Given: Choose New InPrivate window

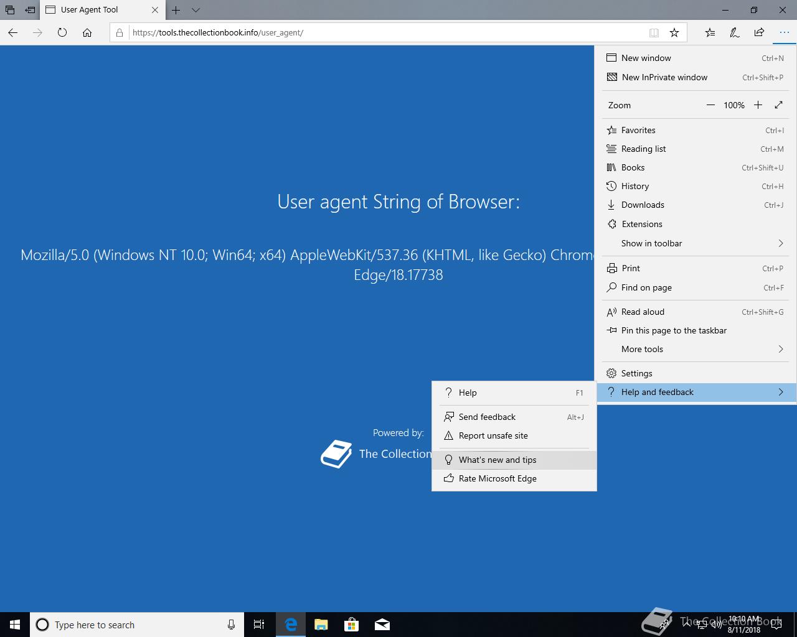Looking at the screenshot, I should pyautogui.click(x=696, y=77).
